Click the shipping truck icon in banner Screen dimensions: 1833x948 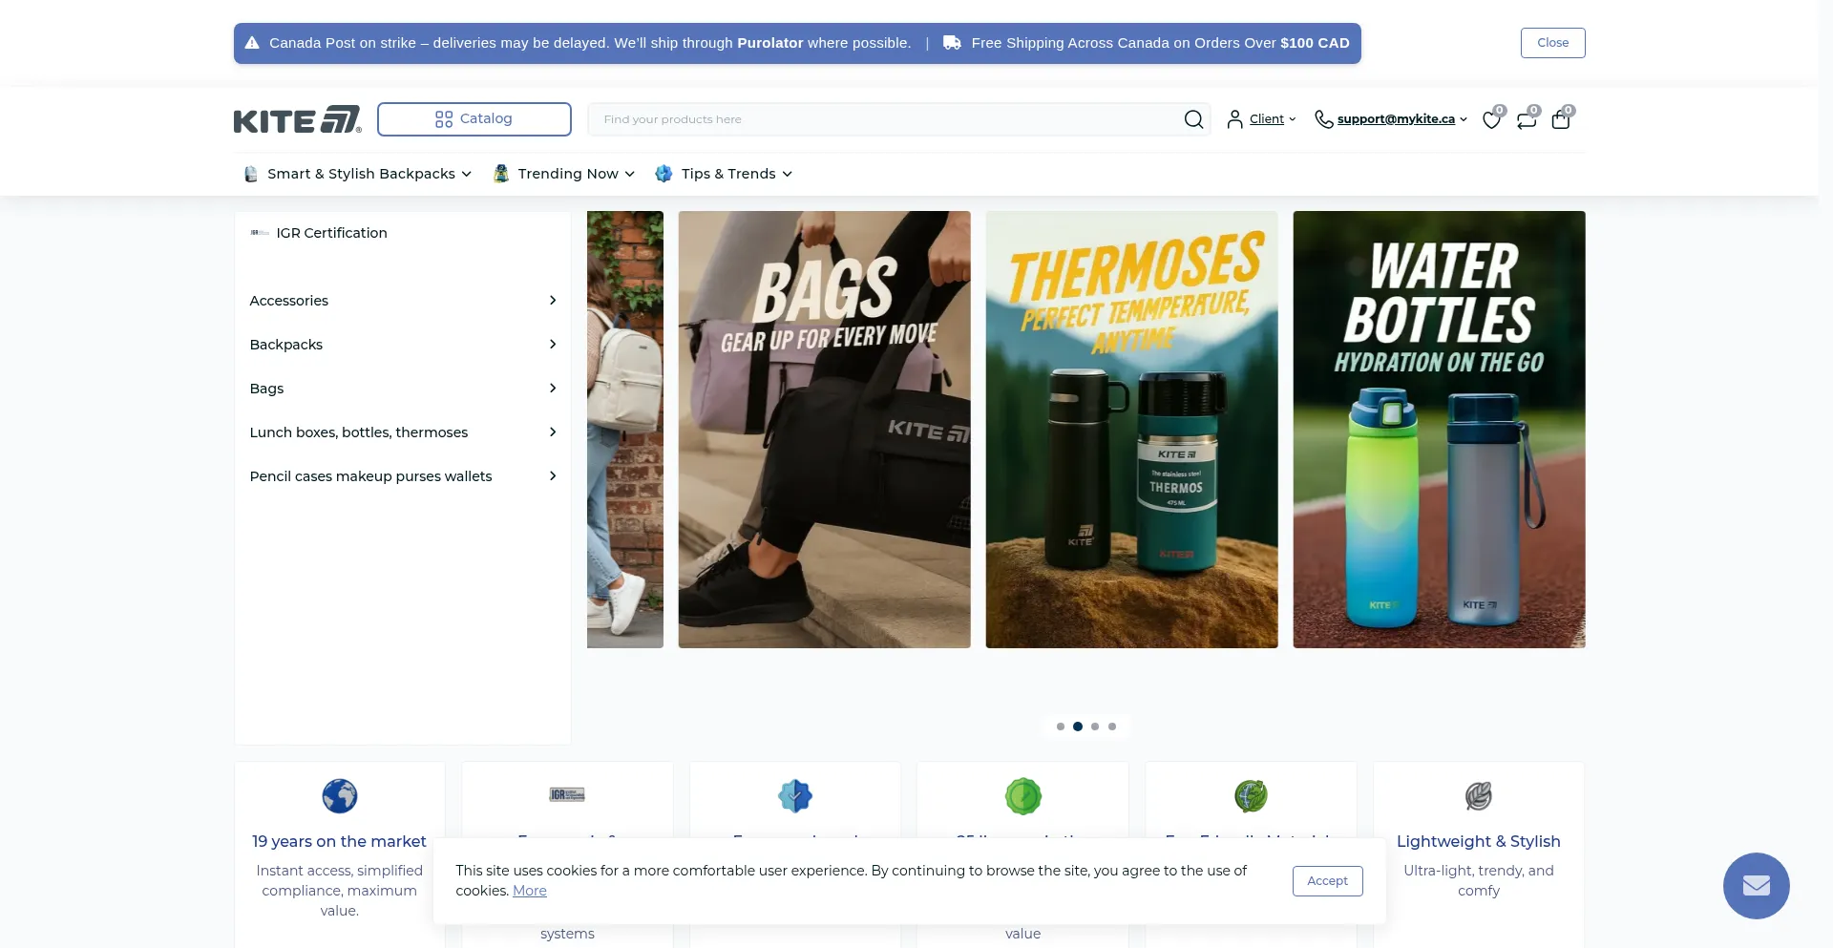[952, 43]
